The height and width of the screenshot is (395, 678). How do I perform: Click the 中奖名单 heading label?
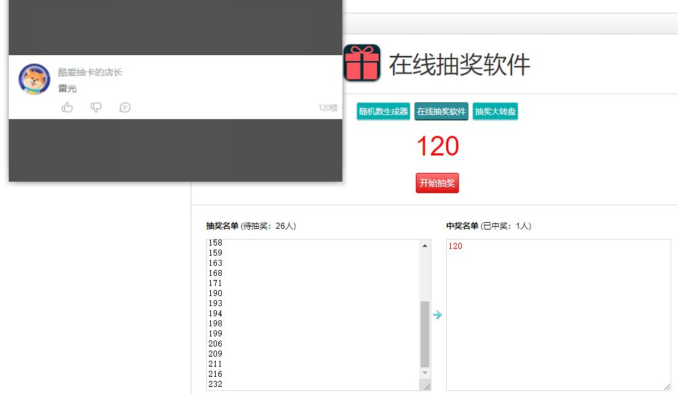pyautogui.click(x=462, y=226)
